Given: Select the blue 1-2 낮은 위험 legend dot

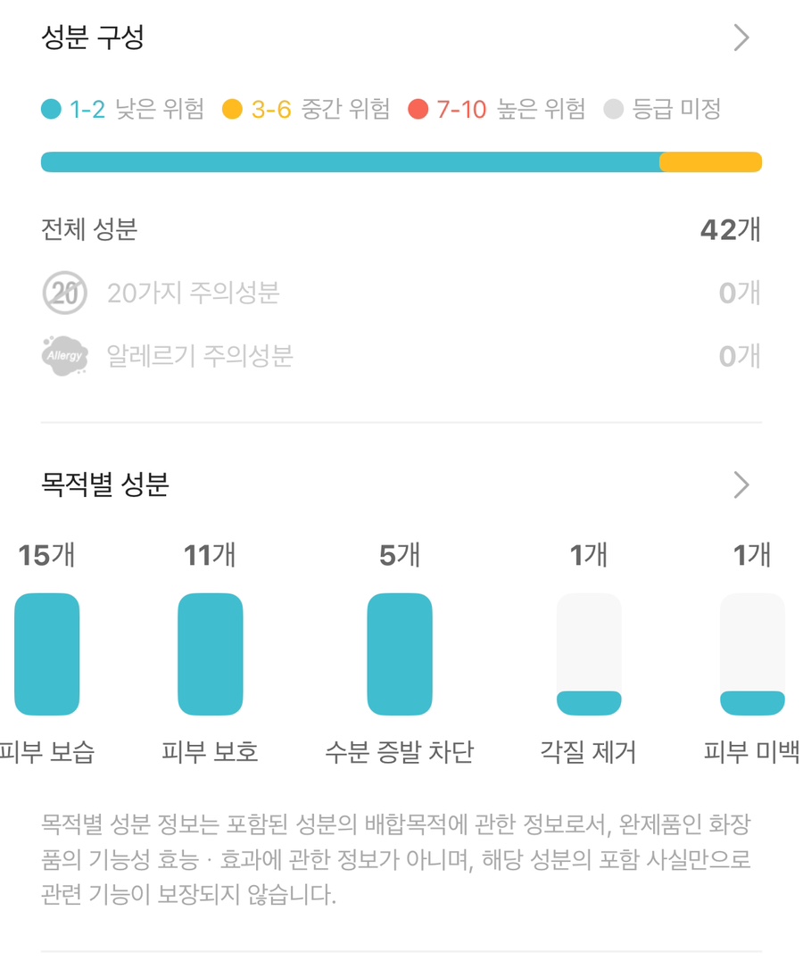Looking at the screenshot, I should (52, 110).
